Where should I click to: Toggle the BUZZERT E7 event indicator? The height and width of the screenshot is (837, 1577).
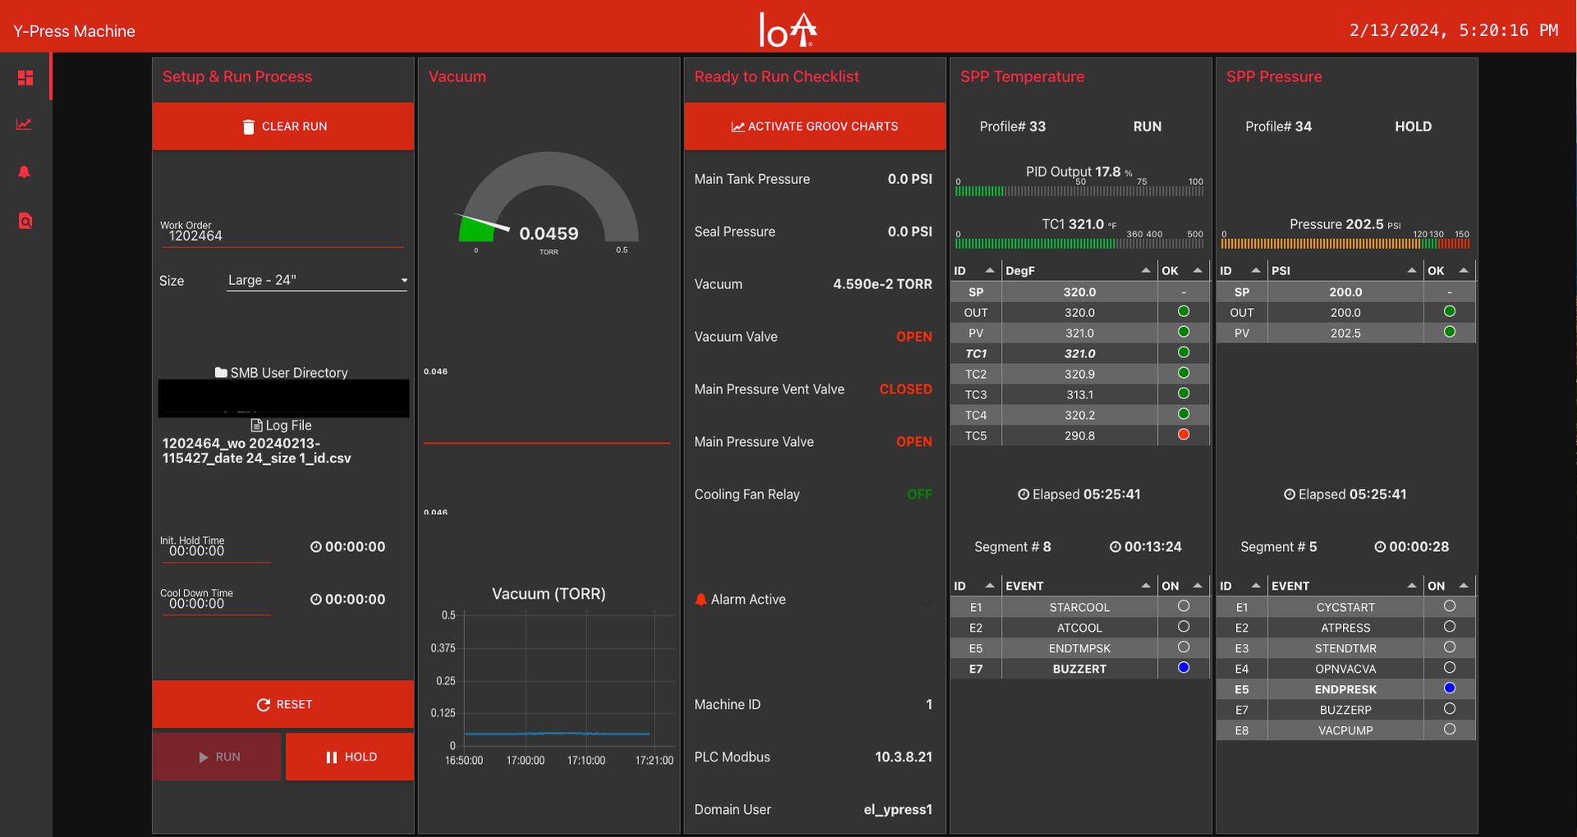pos(1183,668)
